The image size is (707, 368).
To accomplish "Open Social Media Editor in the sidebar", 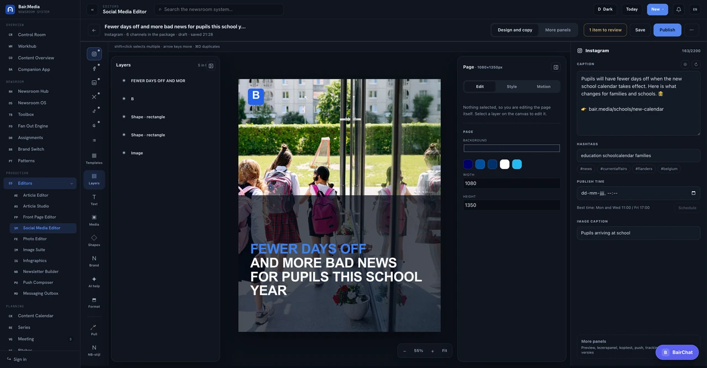I will tap(43, 228).
